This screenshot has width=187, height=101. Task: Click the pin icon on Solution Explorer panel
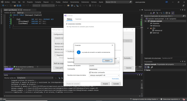[x=182, y=10]
